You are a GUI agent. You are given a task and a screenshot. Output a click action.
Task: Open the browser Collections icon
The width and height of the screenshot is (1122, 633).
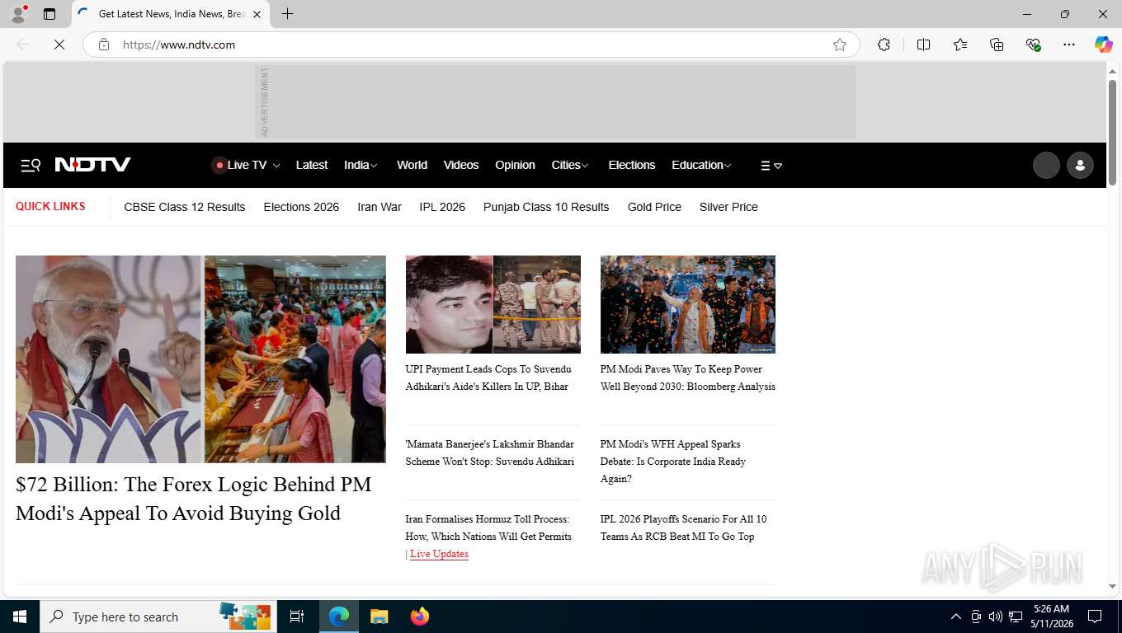(997, 45)
